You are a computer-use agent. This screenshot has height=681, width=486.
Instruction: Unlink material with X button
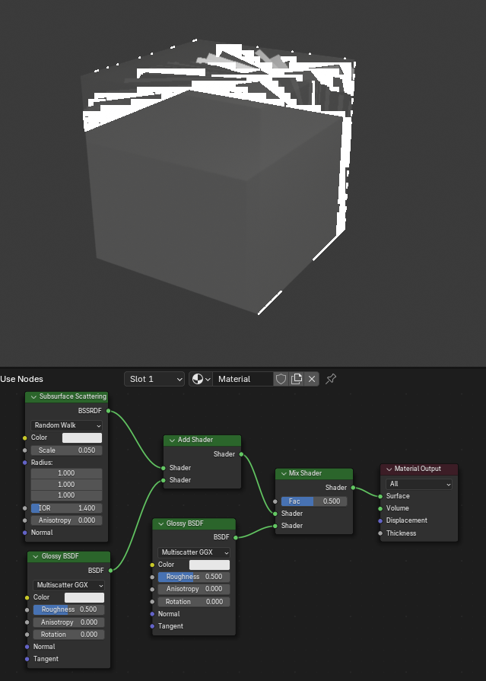311,379
